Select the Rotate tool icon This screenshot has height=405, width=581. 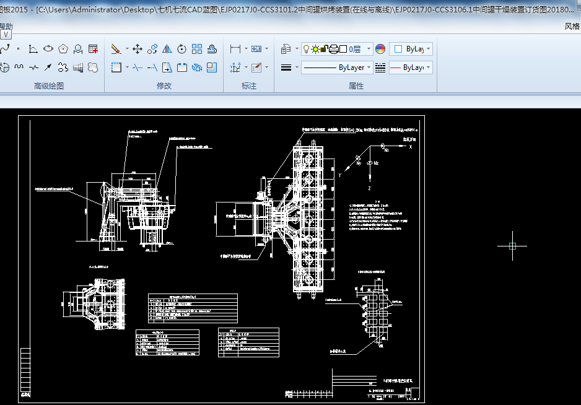pyautogui.click(x=181, y=49)
